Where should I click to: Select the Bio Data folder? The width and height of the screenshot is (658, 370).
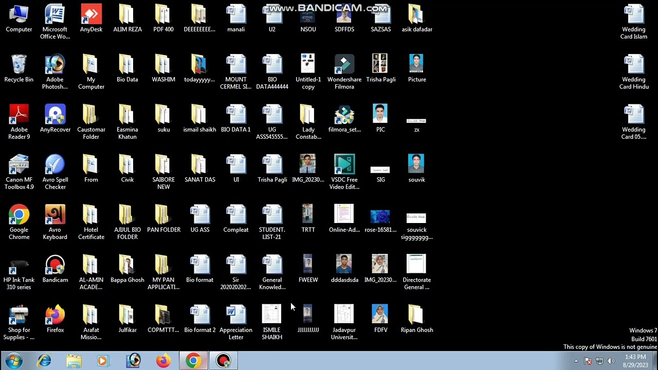click(x=127, y=68)
